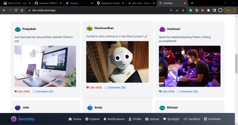Open the zoom magnifier in address bar
Screen dimensions: 238x125
point(171,10)
